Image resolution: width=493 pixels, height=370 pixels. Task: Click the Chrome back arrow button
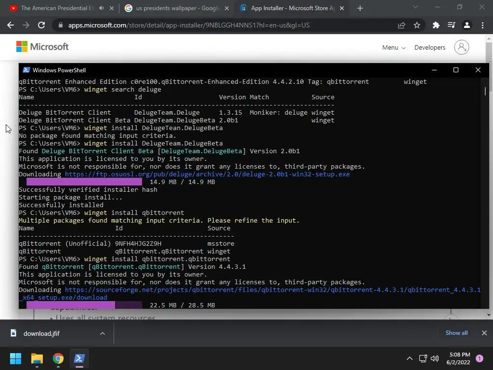tap(11, 25)
